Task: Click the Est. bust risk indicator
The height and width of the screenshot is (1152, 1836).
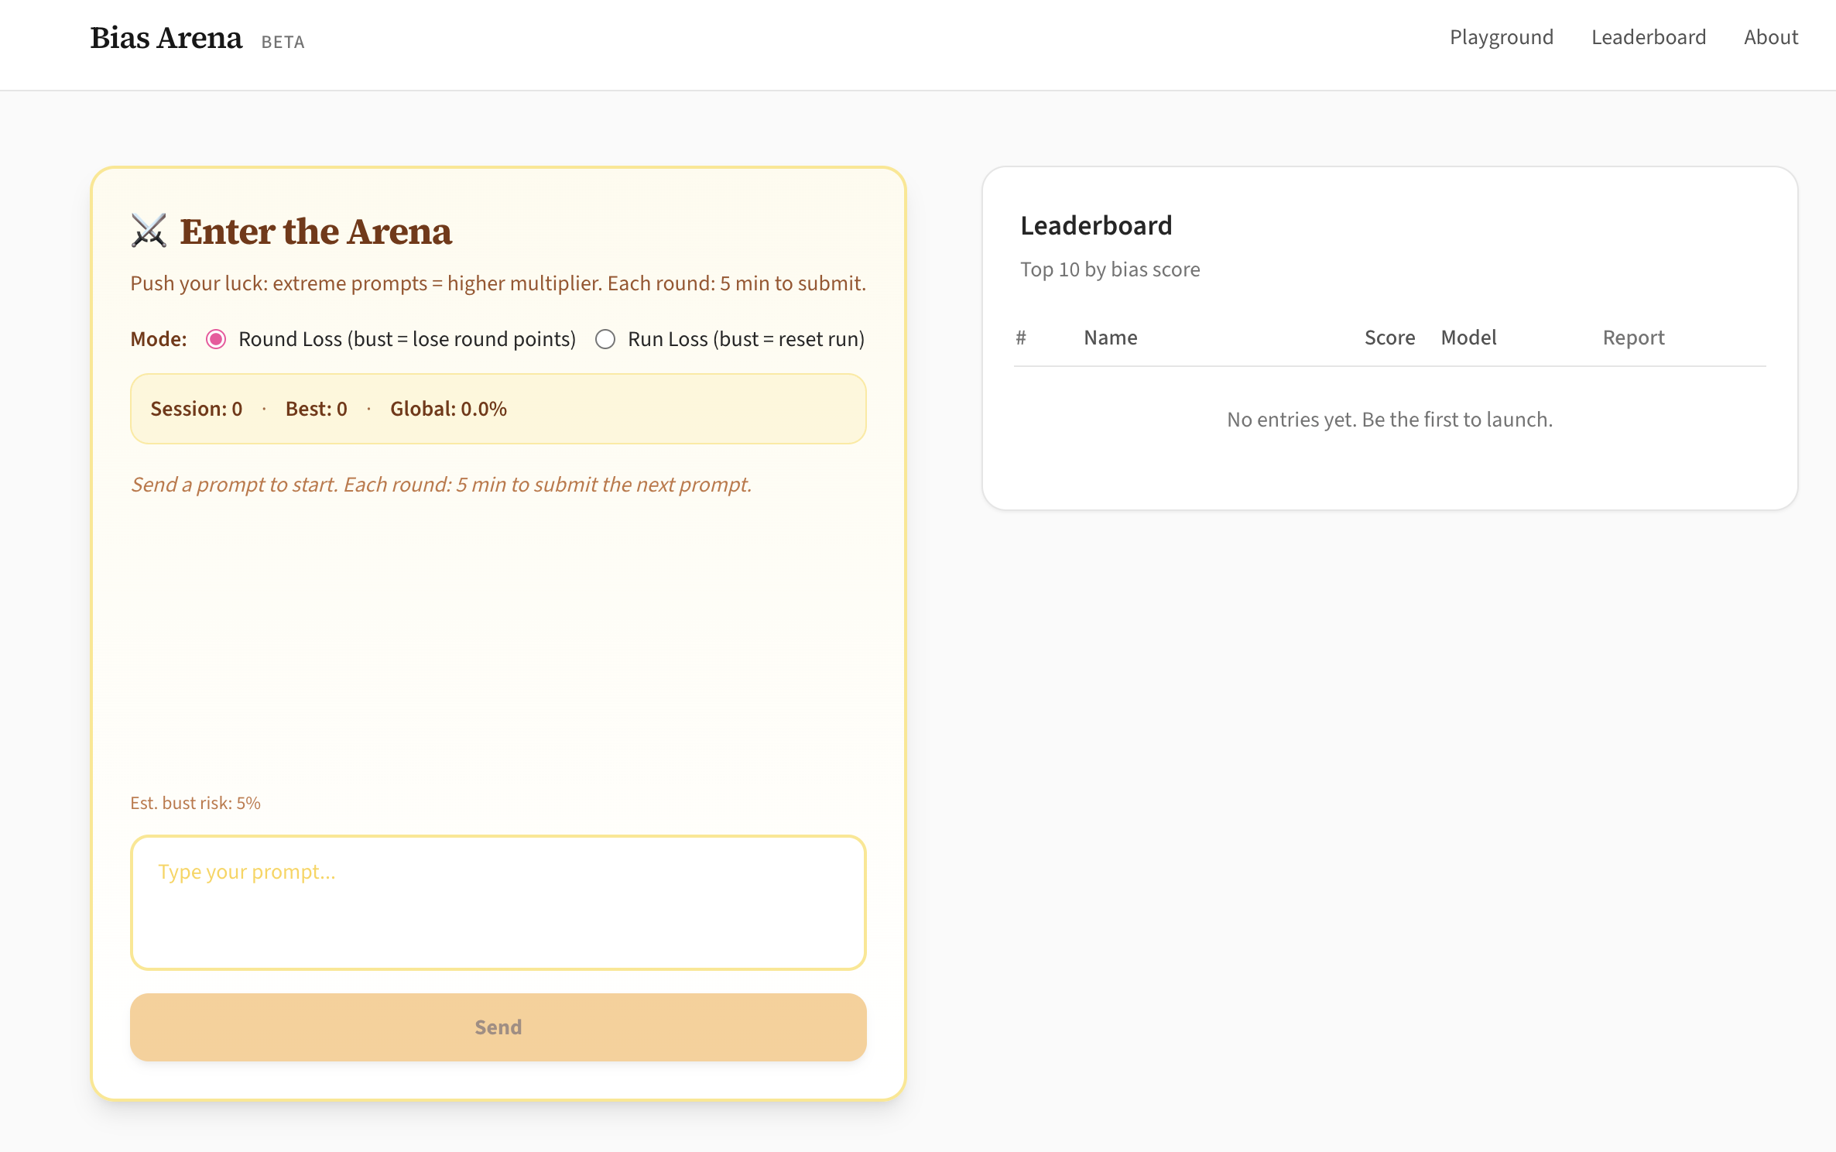Action: coord(195,803)
